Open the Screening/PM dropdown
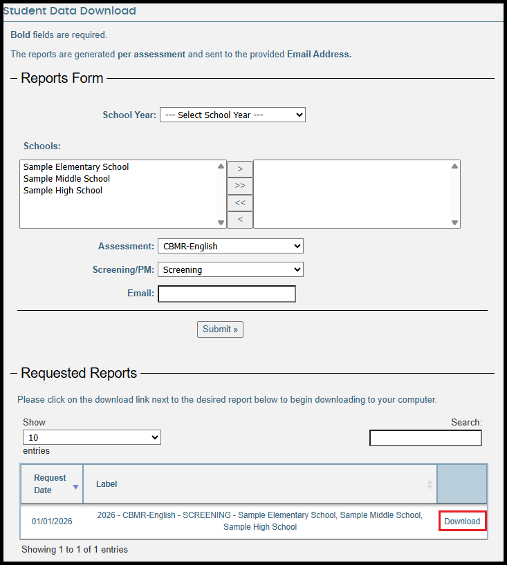 tap(230, 269)
